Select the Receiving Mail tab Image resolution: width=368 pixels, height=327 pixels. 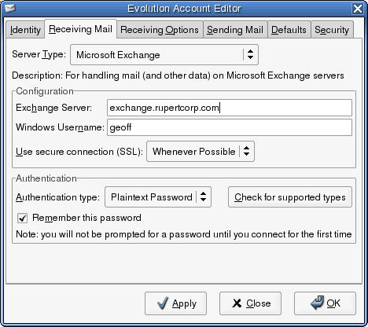click(80, 29)
